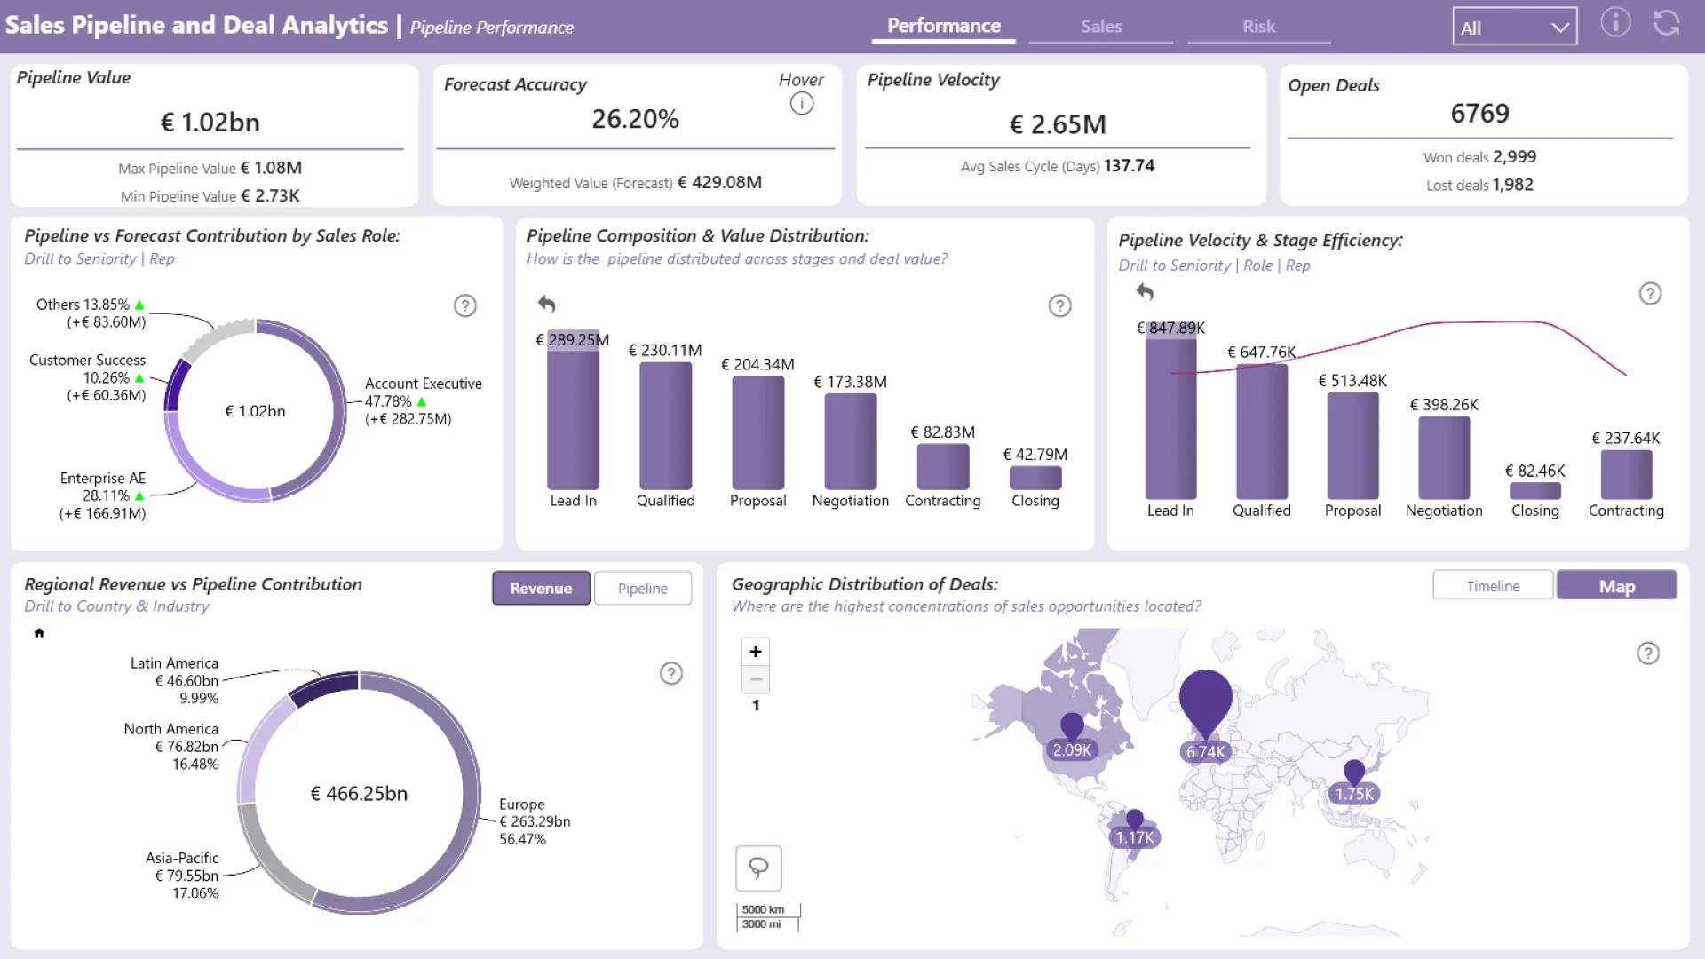Click the back arrow in Pipeline Velocity chart
Screen dimensions: 1705x959
1145,291
